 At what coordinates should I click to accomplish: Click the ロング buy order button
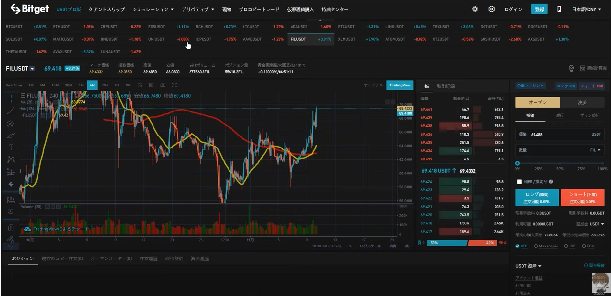pyautogui.click(x=536, y=197)
